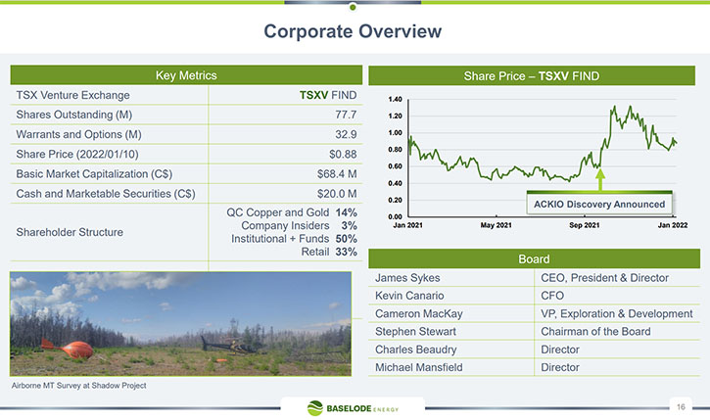Click the Share Price – TSXV FIND header
Image resolution: width=710 pixels, height=420 pixels.
pyautogui.click(x=532, y=75)
